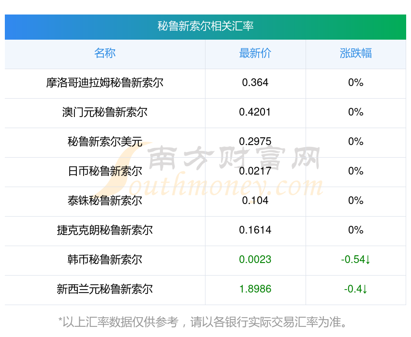Image resolution: width=411 pixels, height=337 pixels.
Task: Click the 0.1614 latest price cell
Action: pyautogui.click(x=255, y=230)
